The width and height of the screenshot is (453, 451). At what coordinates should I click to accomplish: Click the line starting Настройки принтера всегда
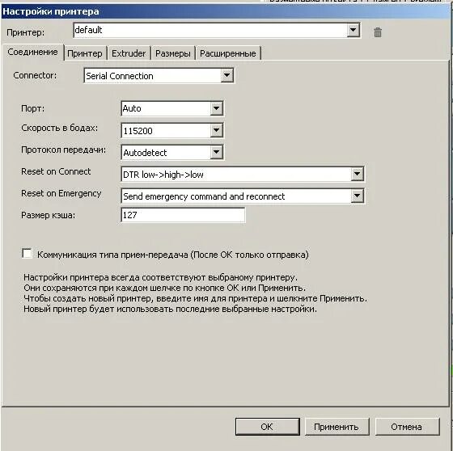click(160, 277)
